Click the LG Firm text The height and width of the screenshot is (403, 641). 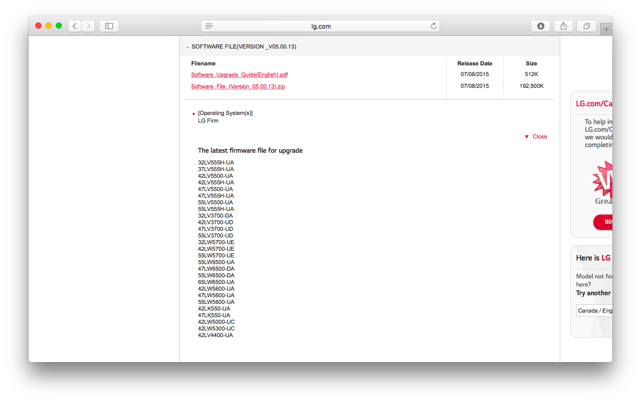click(208, 121)
